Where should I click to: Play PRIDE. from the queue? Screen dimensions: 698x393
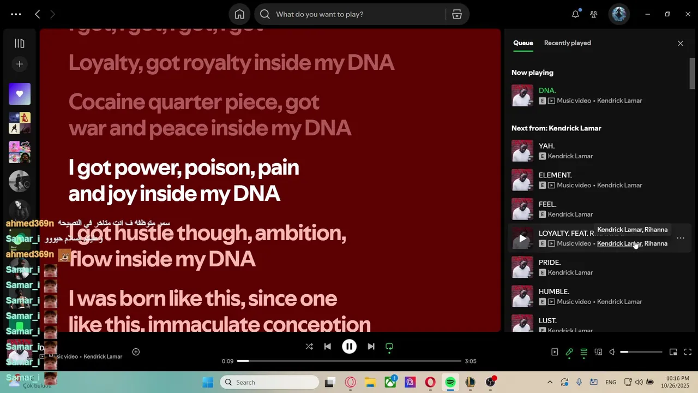599,267
